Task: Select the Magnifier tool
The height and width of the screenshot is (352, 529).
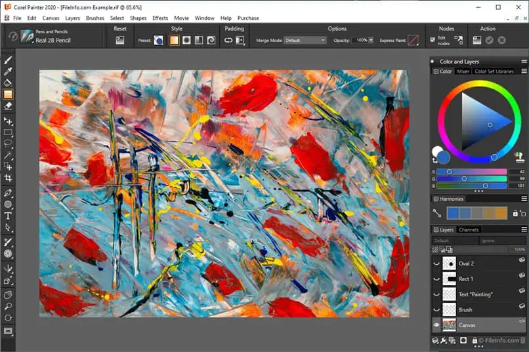Action: (x=8, y=306)
